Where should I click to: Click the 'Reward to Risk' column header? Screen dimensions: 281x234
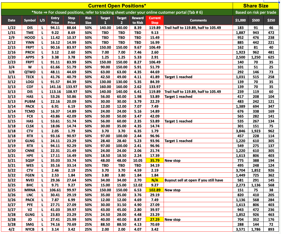pyautogui.click(x=138, y=20)
